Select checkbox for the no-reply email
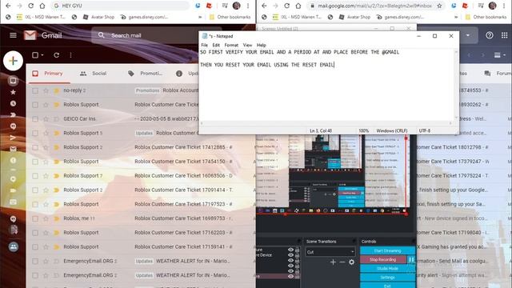 [35, 90]
